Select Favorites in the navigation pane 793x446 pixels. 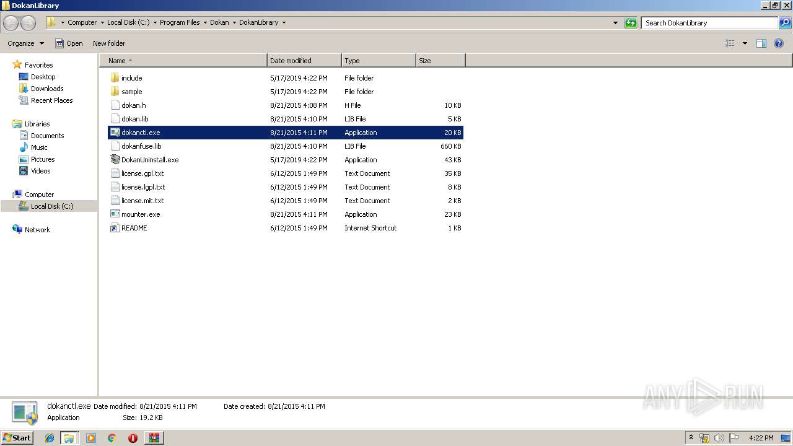[x=38, y=65]
